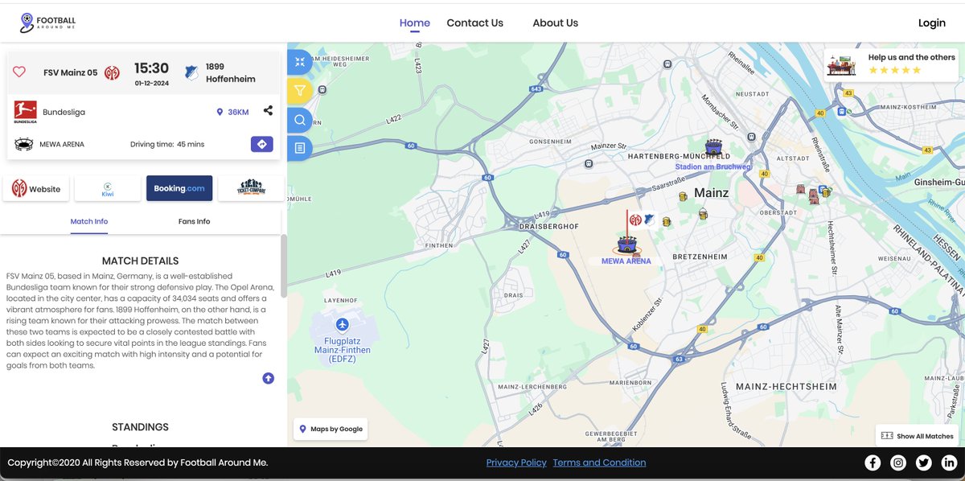Click the team crests marker above MEWA ARENA
The height and width of the screenshot is (481, 965).
(643, 220)
